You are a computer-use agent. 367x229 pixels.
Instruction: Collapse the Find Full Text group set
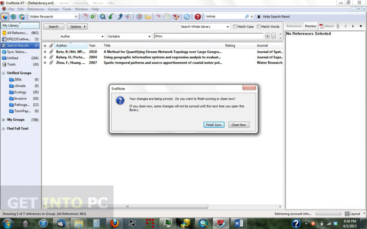click(3, 128)
